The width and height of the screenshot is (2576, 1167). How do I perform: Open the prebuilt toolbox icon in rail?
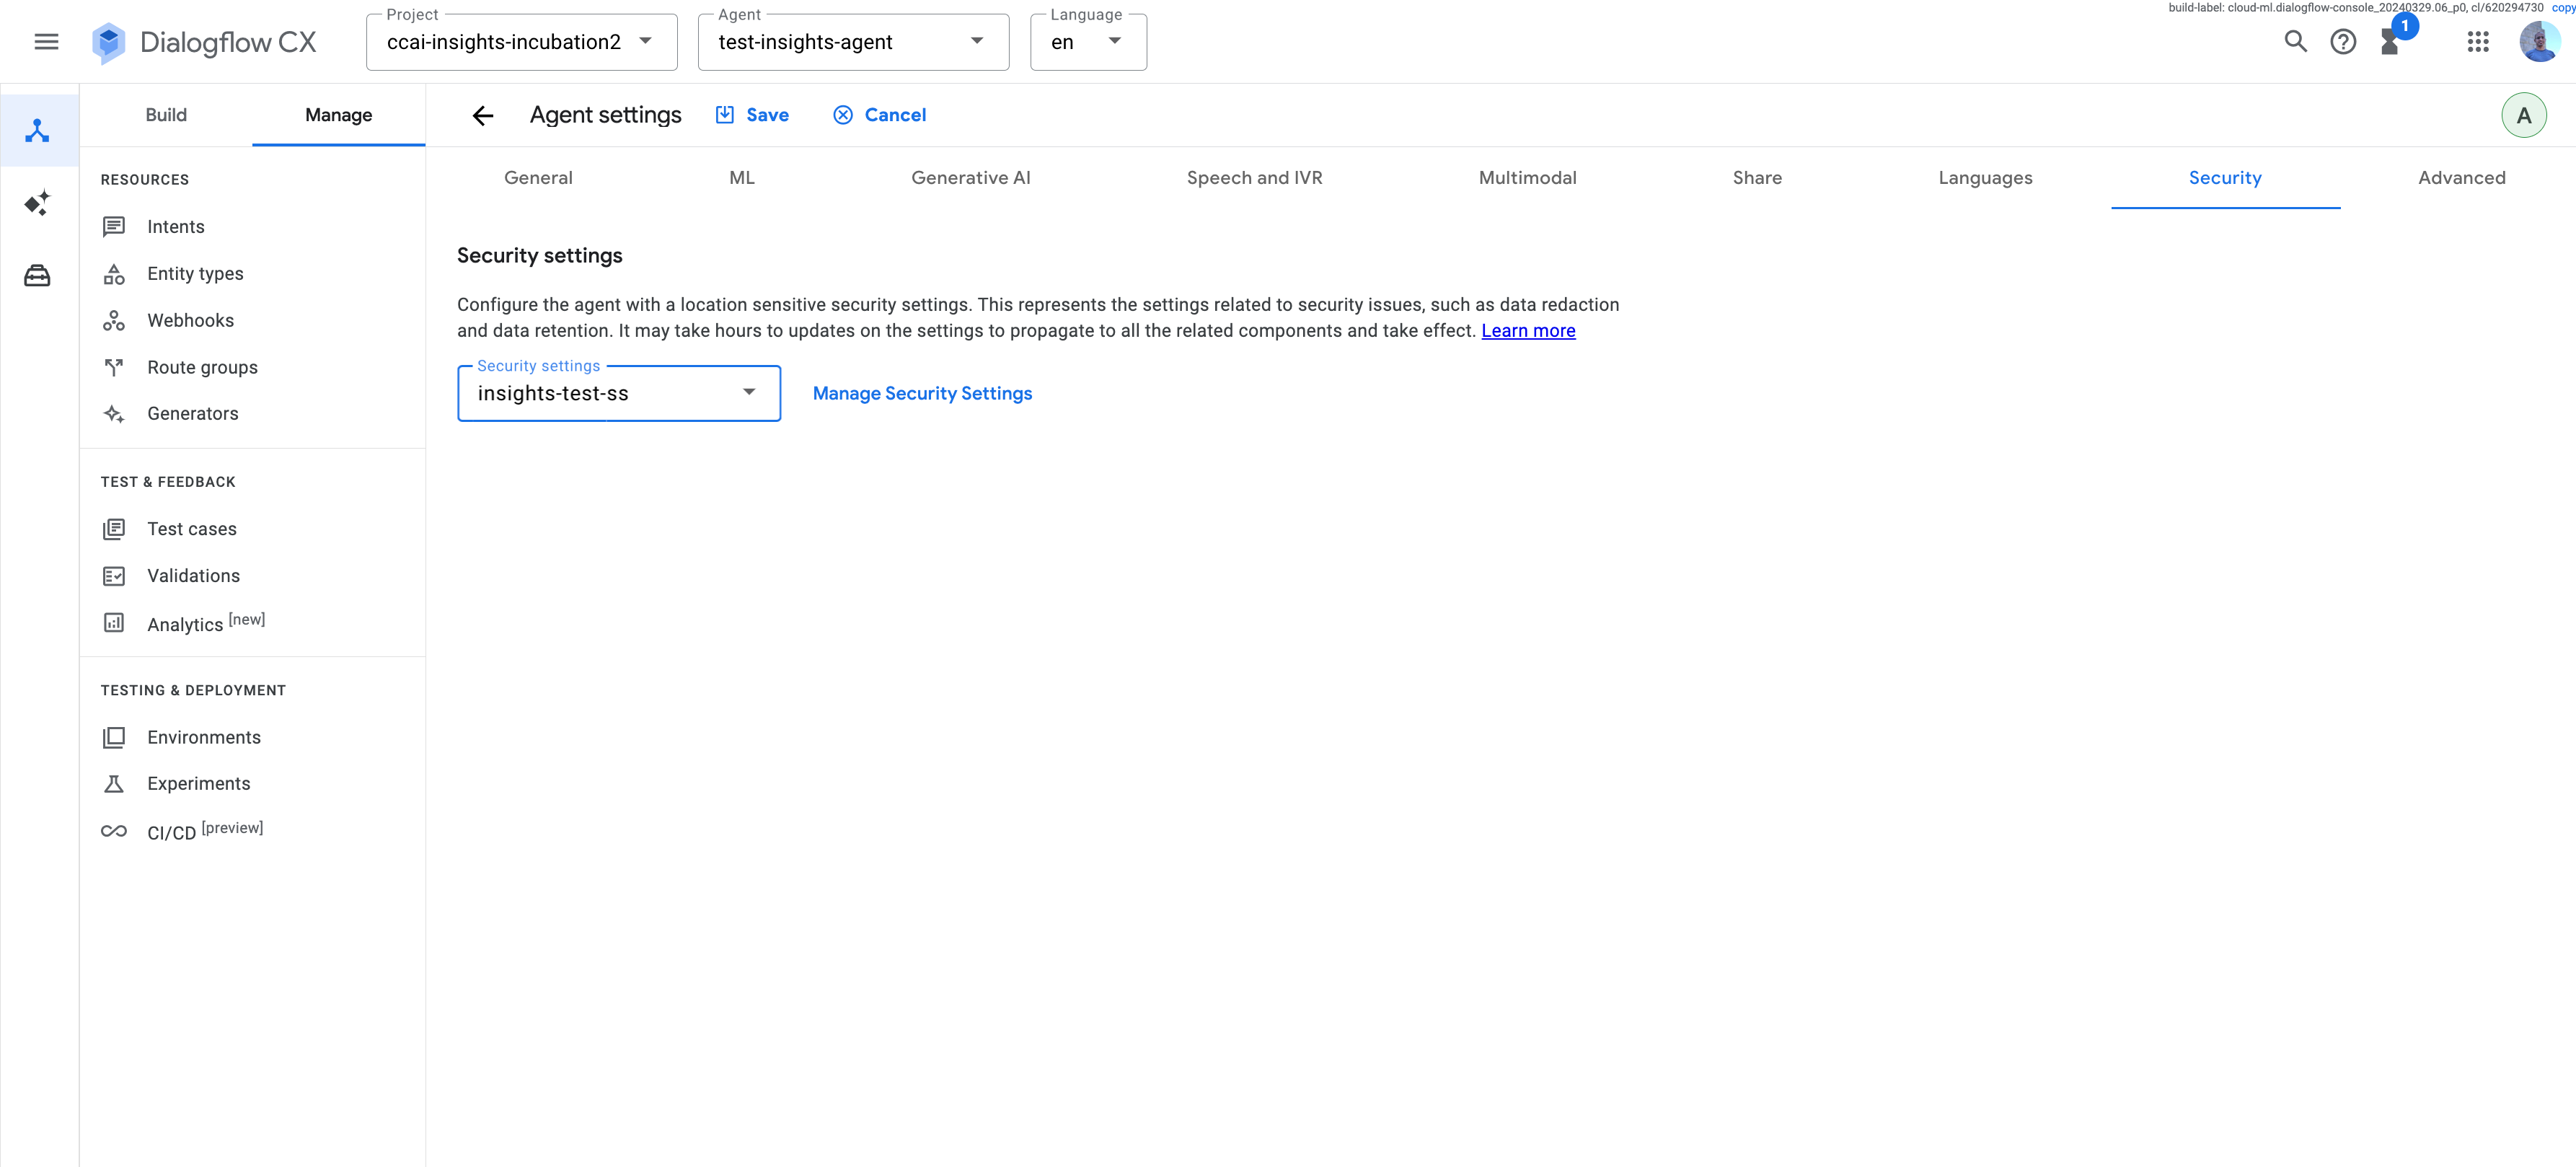pos(38,276)
